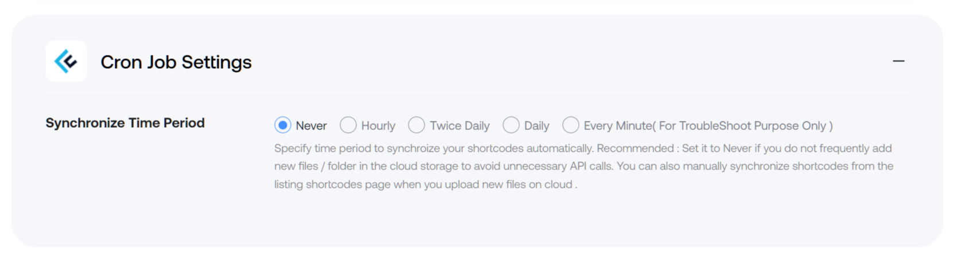Click the minus icon beside the header
This screenshot has height=256, width=957.
click(x=898, y=61)
